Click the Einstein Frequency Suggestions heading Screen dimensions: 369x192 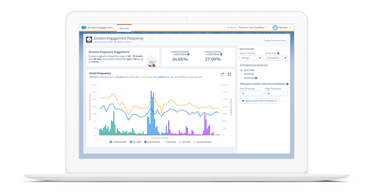tap(109, 52)
